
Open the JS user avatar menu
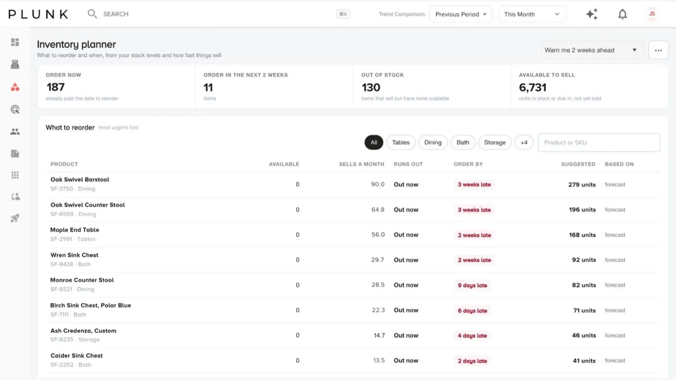[x=652, y=14]
